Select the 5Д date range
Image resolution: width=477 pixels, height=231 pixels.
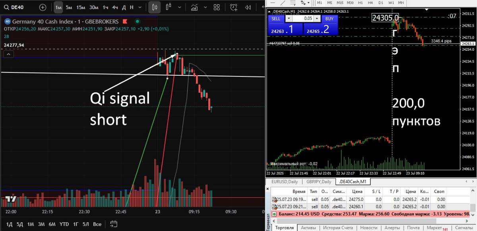[x=20, y=224]
